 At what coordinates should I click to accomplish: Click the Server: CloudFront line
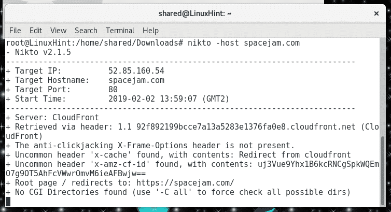[x=52, y=118]
